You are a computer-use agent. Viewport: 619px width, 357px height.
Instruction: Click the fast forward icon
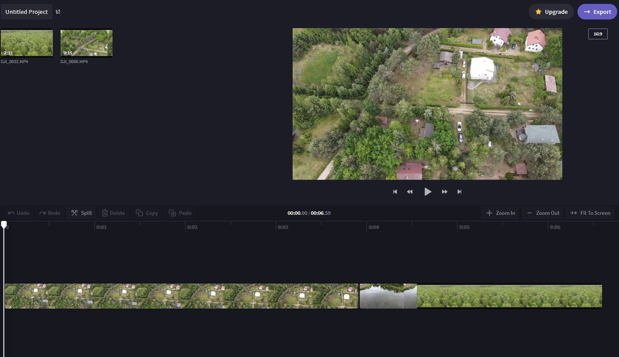[x=445, y=191]
